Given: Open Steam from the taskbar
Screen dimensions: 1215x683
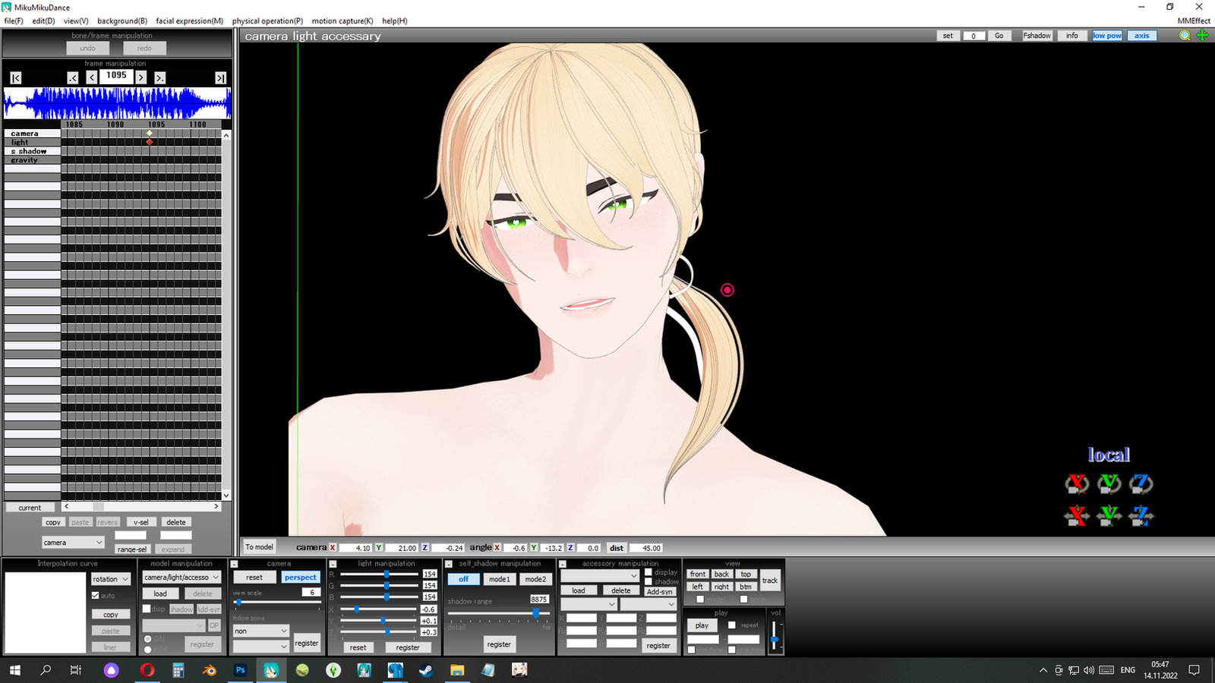Looking at the screenshot, I should 426,670.
